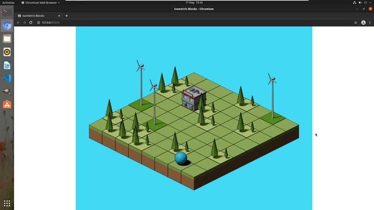Close the Chromium window
Screen dimensions: 374x210
(x=370, y=9)
